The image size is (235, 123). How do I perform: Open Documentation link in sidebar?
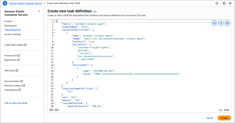coord(12,81)
